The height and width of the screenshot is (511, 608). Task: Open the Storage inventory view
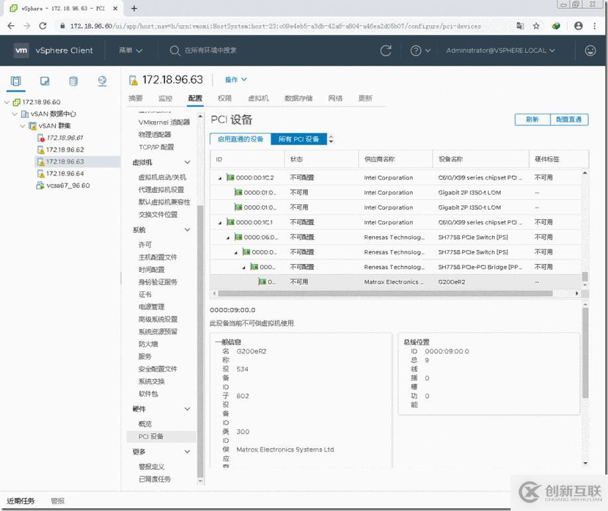[74, 81]
